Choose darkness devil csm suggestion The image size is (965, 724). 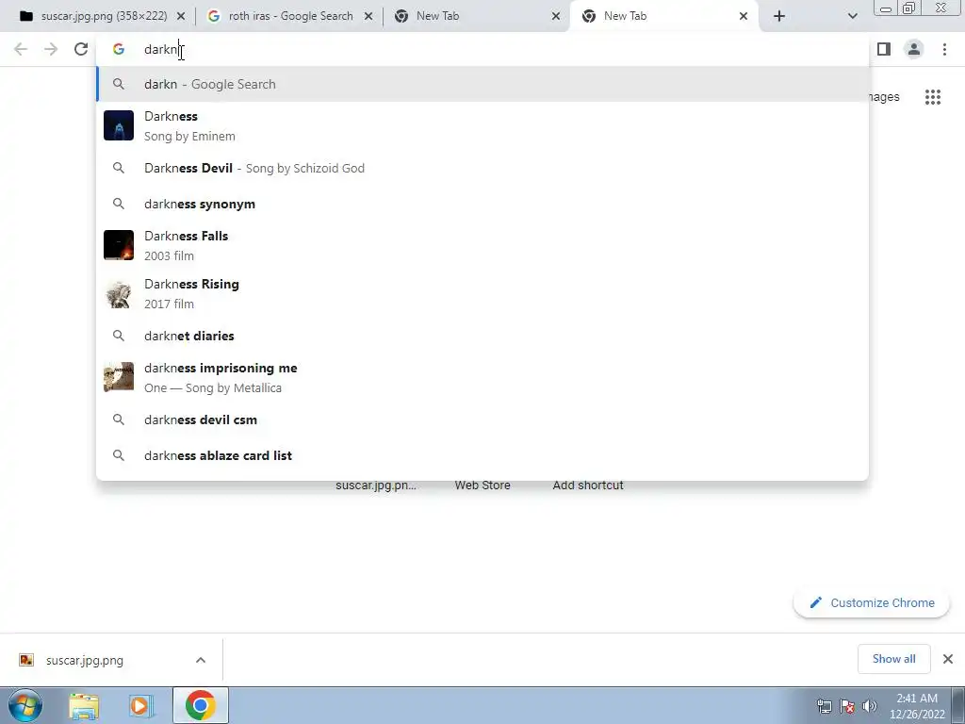[482, 420]
